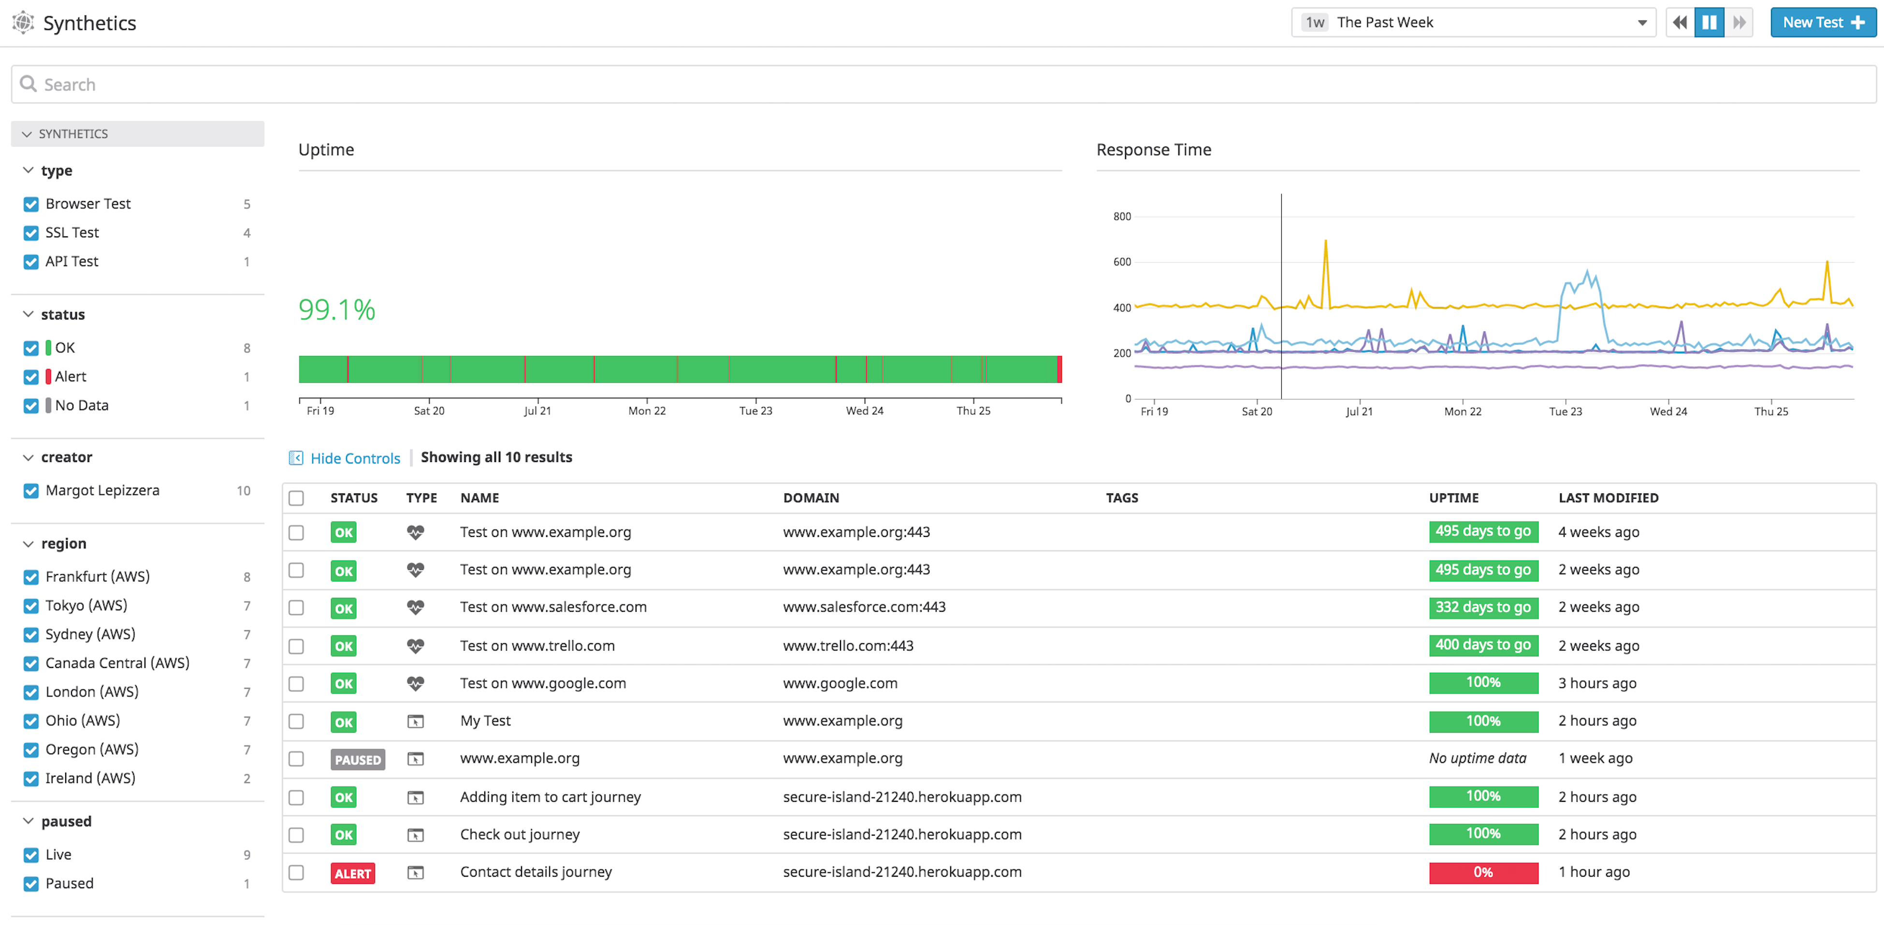Uncheck the Browser Test type filter
Viewport: 1884px width, 925px height.
tap(31, 204)
